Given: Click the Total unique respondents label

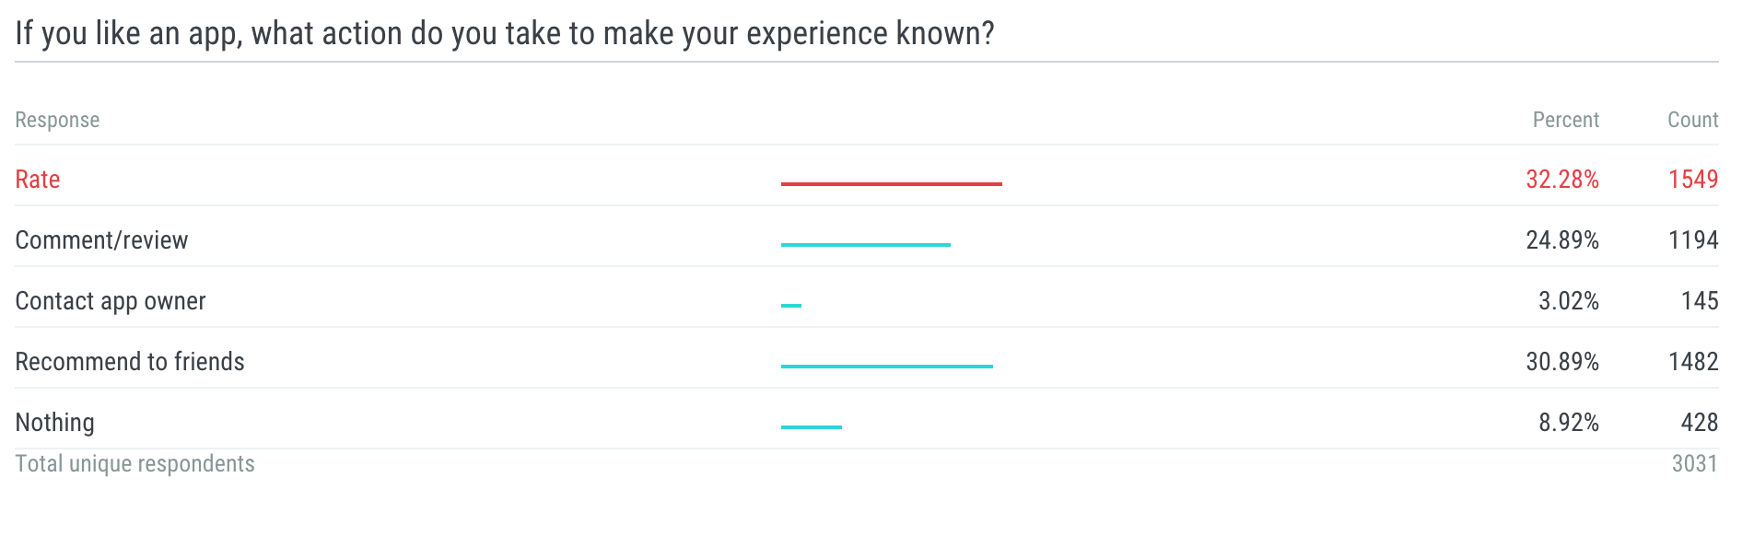Looking at the screenshot, I should pyautogui.click(x=135, y=464).
